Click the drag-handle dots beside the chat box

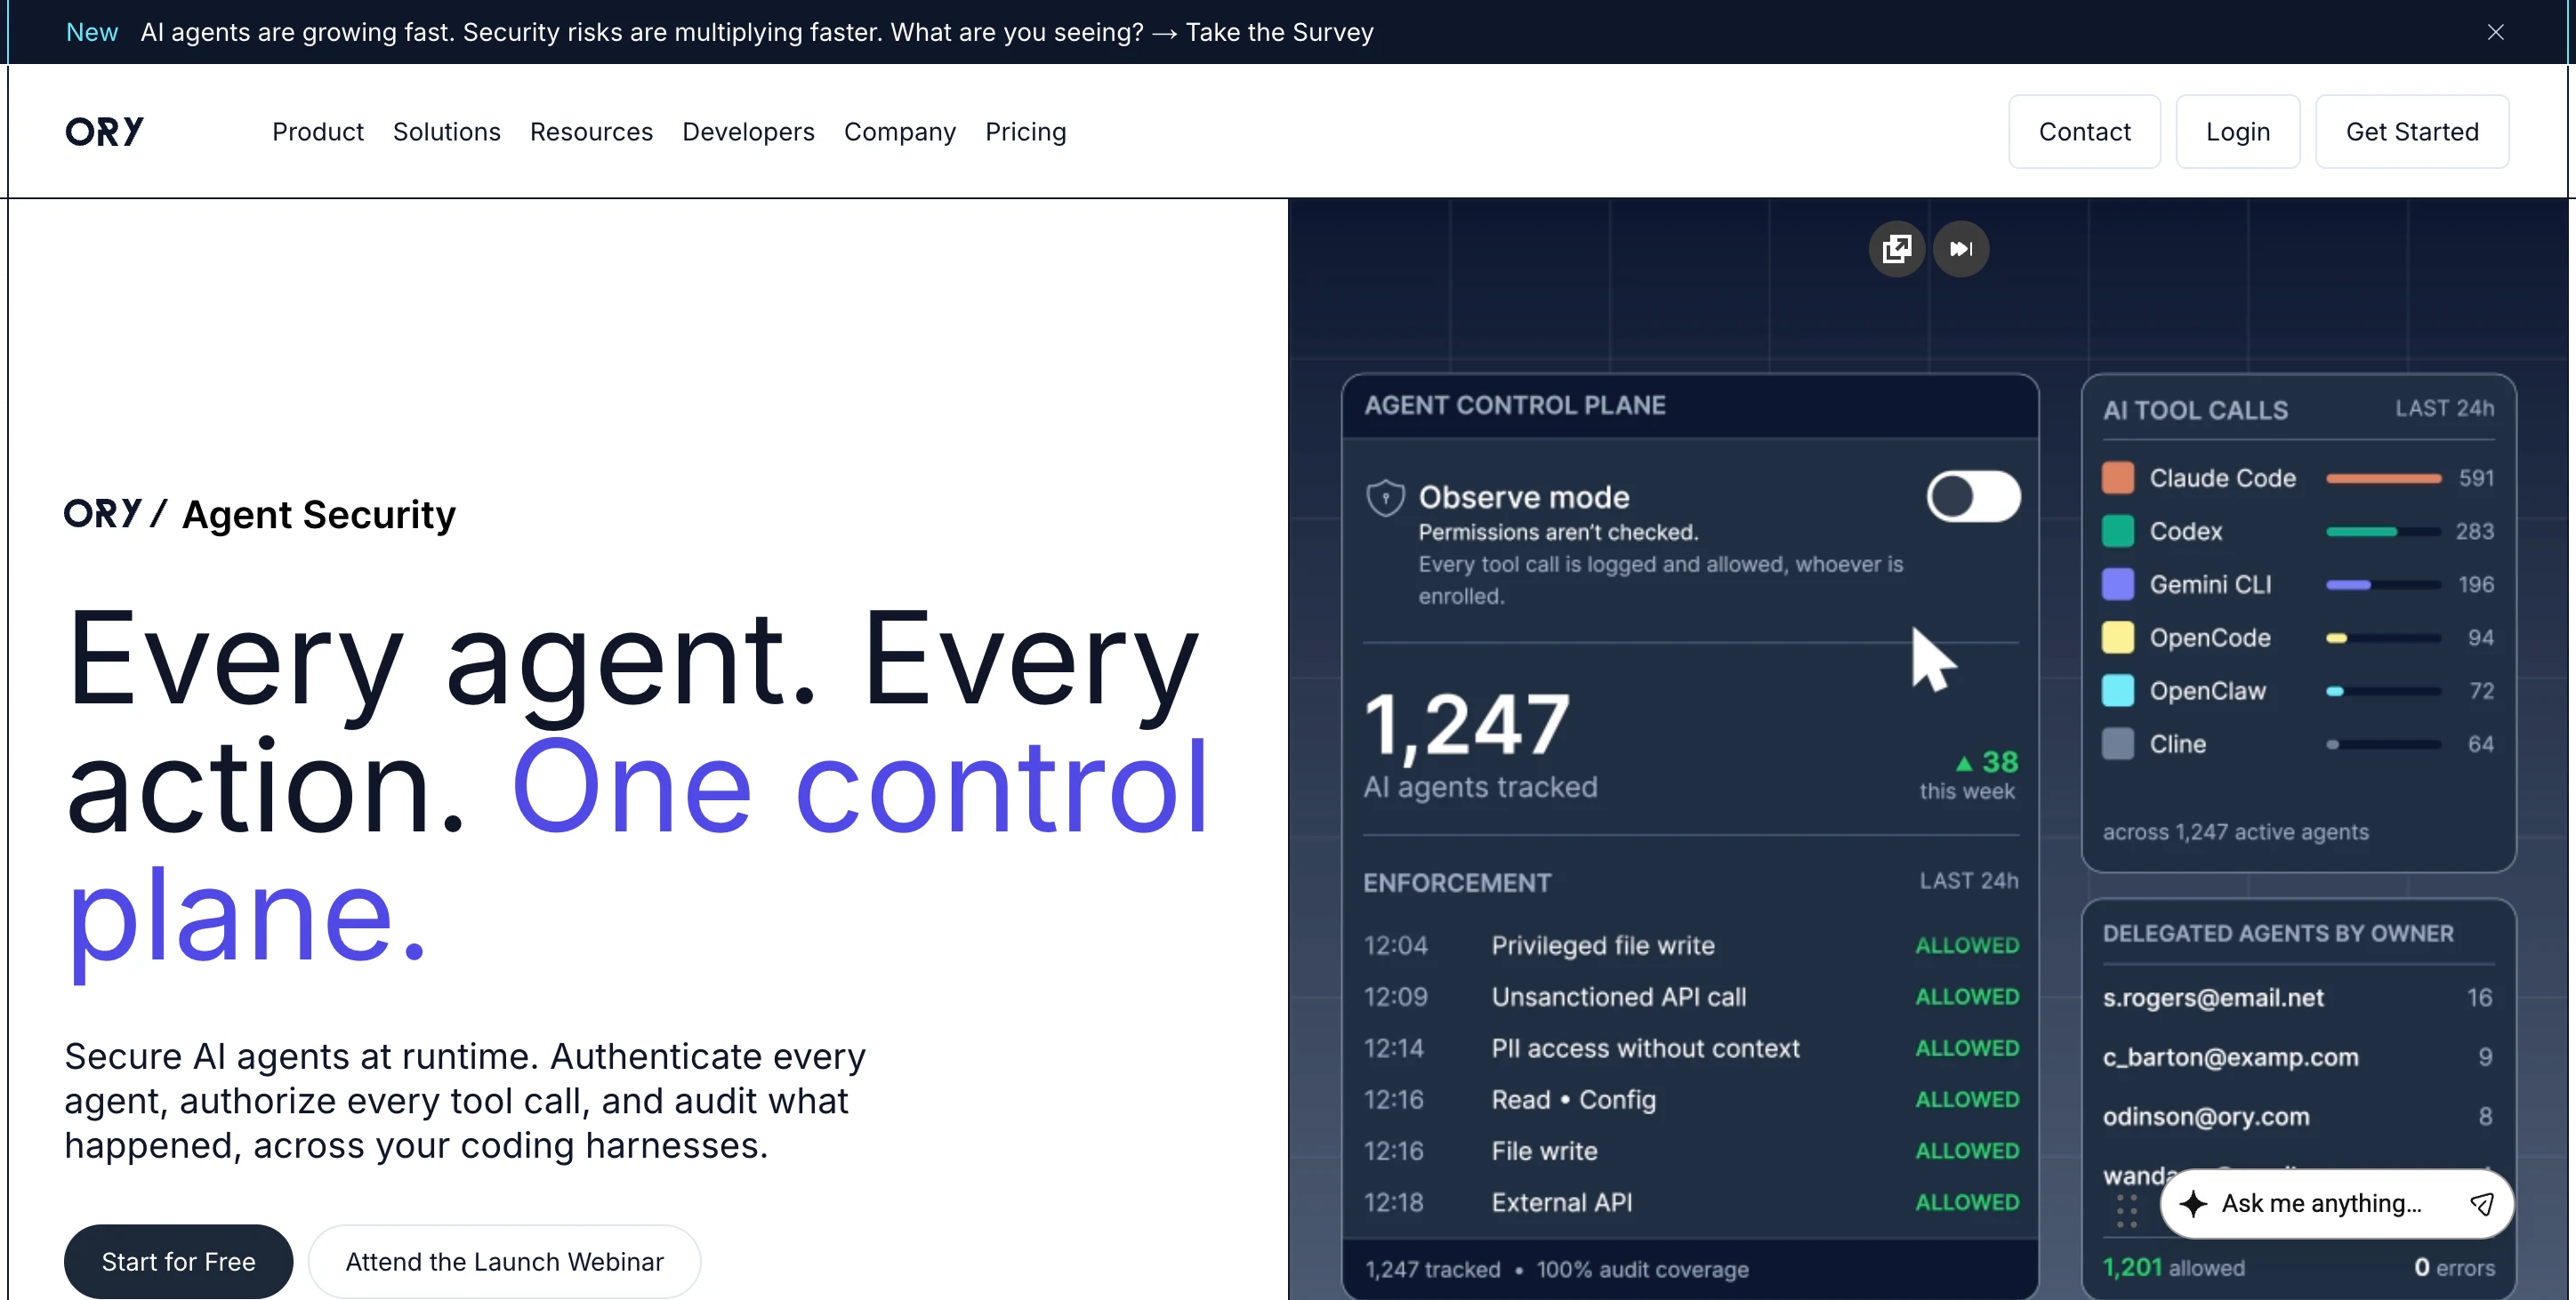(x=2127, y=1210)
